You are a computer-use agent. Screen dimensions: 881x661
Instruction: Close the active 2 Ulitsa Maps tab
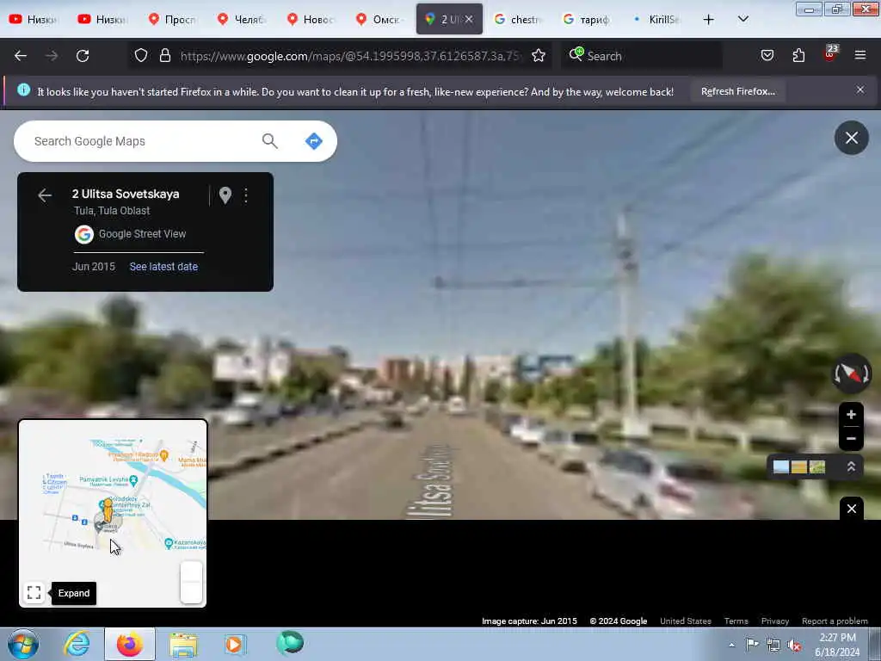469,19
